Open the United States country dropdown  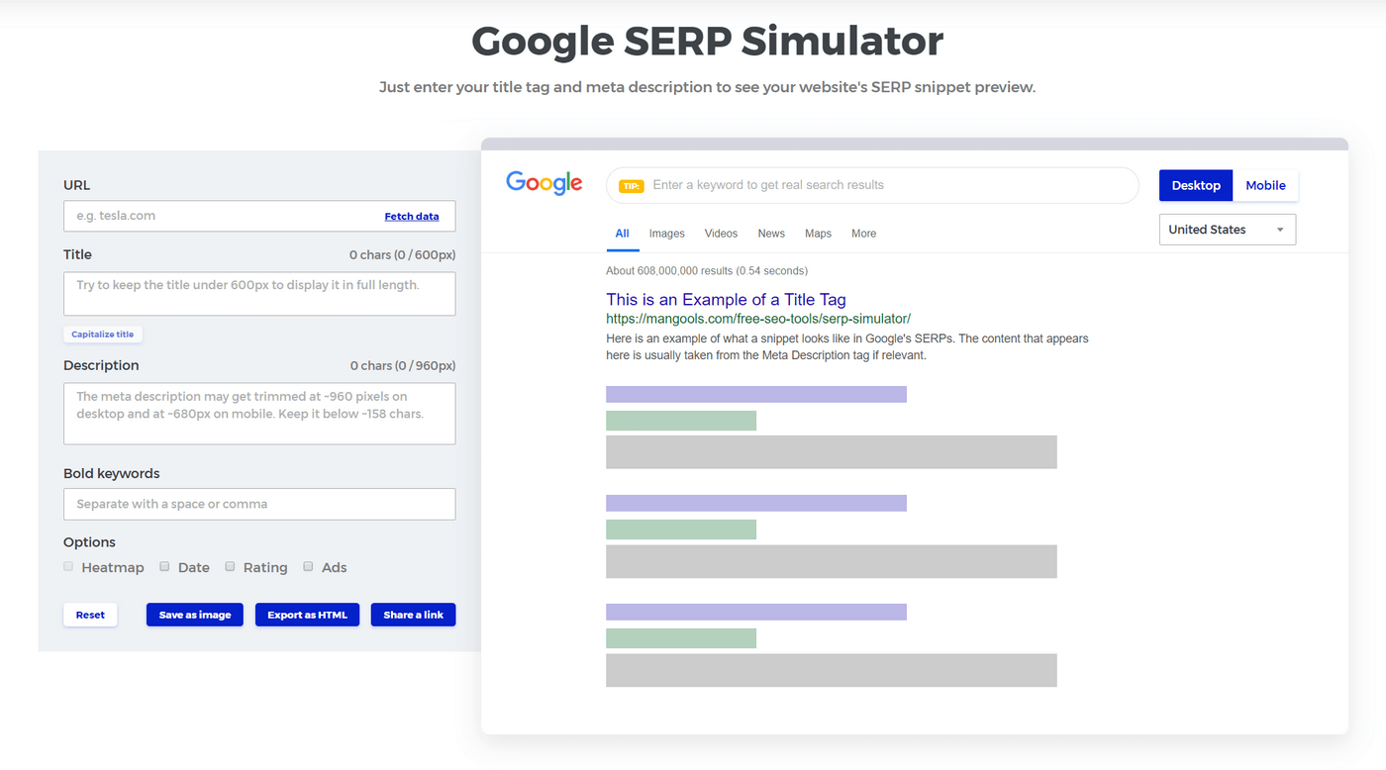1228,230
